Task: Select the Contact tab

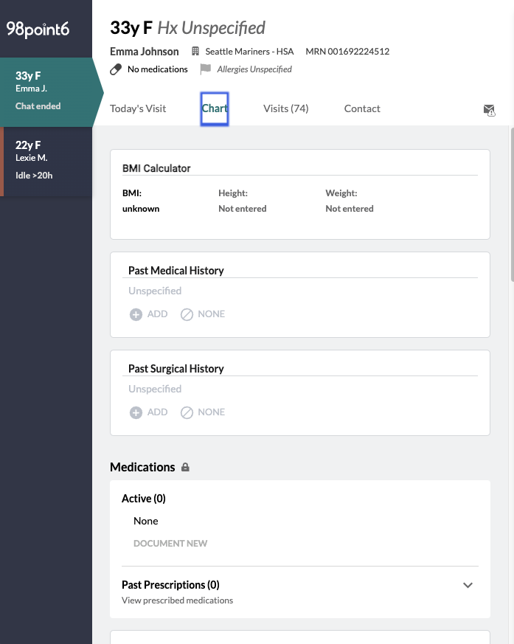Action: click(362, 108)
